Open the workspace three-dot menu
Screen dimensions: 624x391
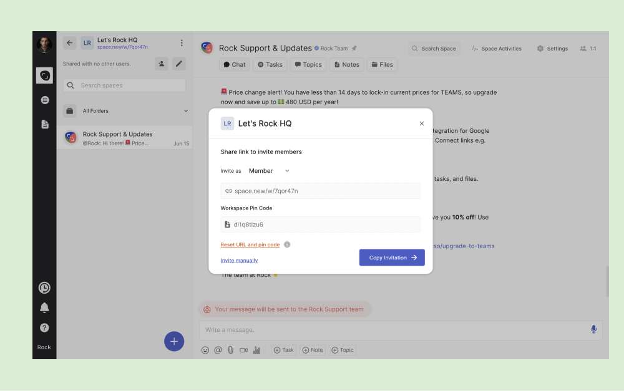click(x=182, y=43)
